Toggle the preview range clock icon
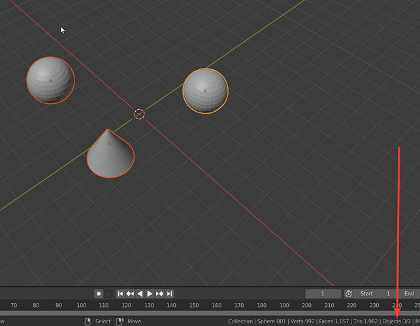Image resolution: width=420 pixels, height=326 pixels. pos(349,294)
